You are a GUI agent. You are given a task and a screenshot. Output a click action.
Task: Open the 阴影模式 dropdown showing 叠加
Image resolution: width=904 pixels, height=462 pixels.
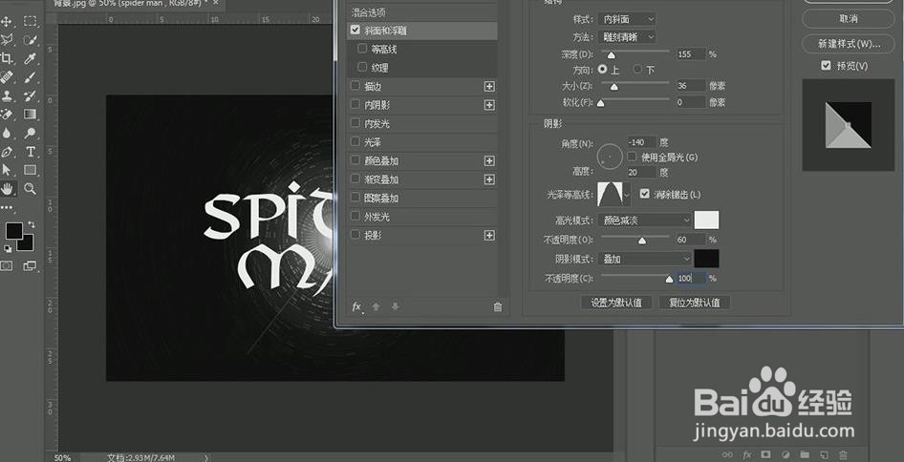click(644, 259)
